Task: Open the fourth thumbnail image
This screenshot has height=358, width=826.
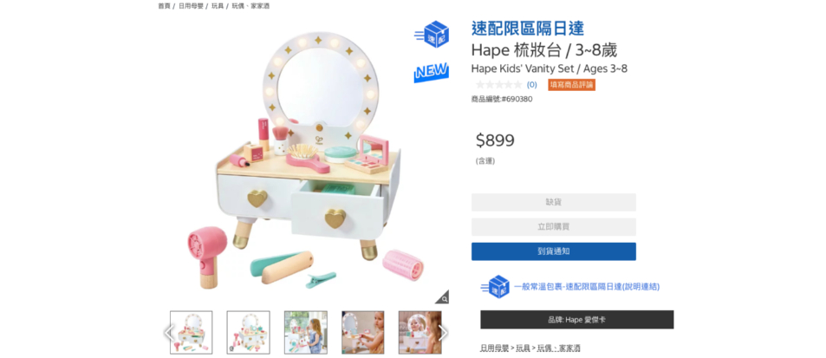Action: (363, 332)
